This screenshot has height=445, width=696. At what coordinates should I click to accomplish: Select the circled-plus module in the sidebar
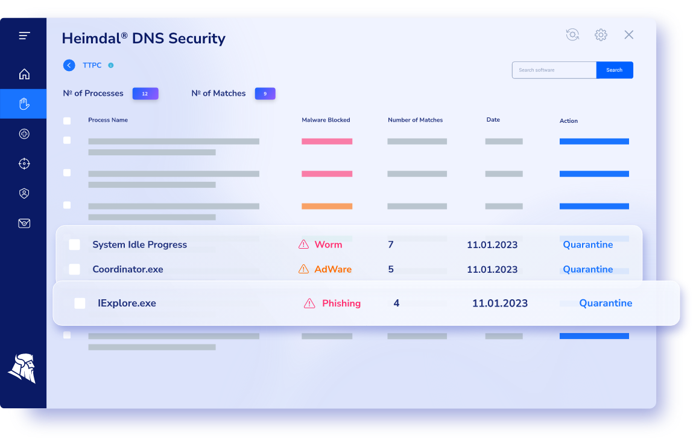click(24, 134)
